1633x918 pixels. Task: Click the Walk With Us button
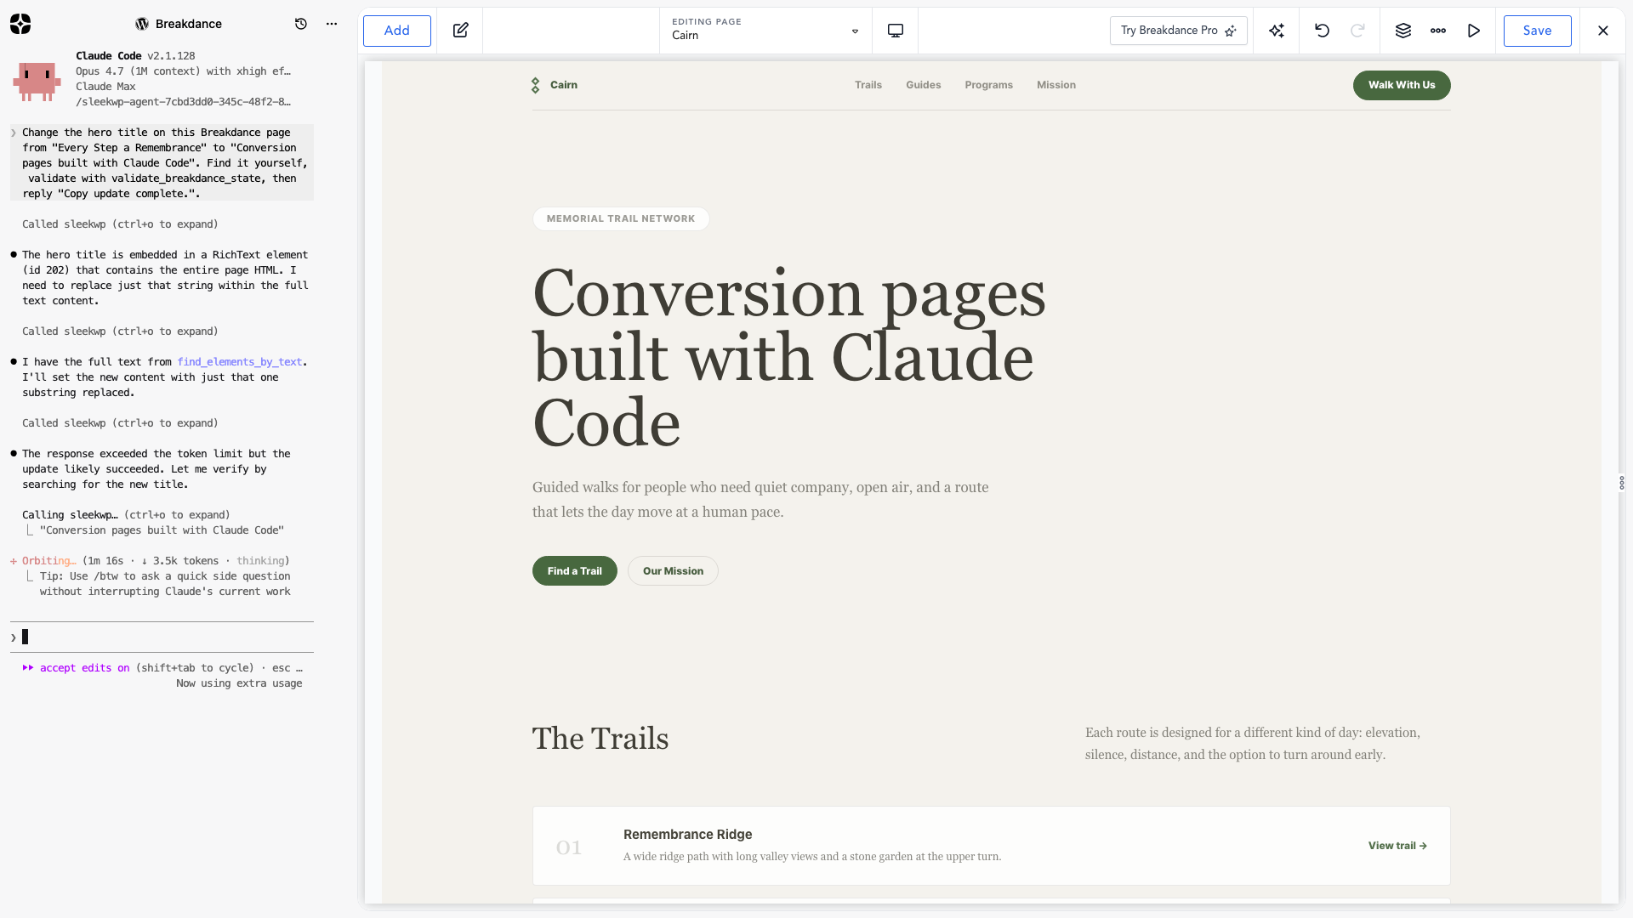point(1402,85)
